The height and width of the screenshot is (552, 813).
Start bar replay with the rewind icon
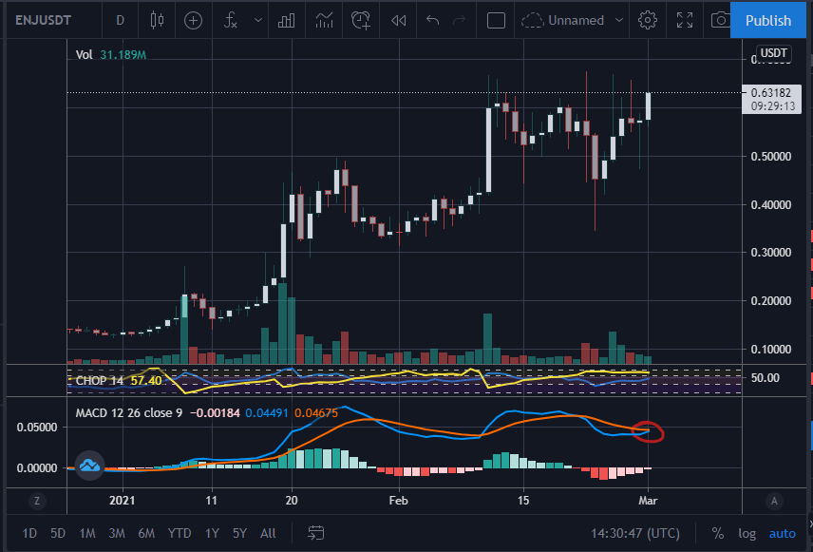(x=398, y=20)
